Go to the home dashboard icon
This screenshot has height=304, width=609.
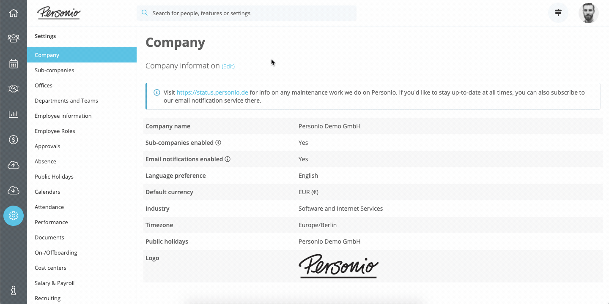(x=14, y=13)
